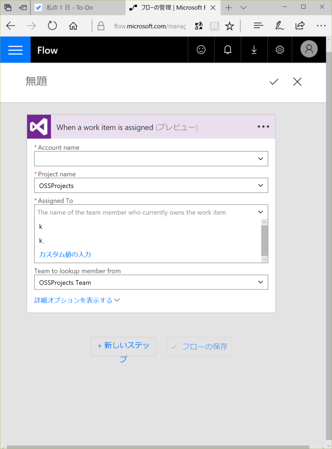Click the share page icon
The height and width of the screenshot is (449, 332).
coord(300,26)
